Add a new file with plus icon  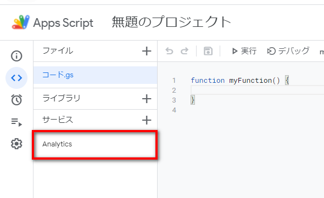147,51
